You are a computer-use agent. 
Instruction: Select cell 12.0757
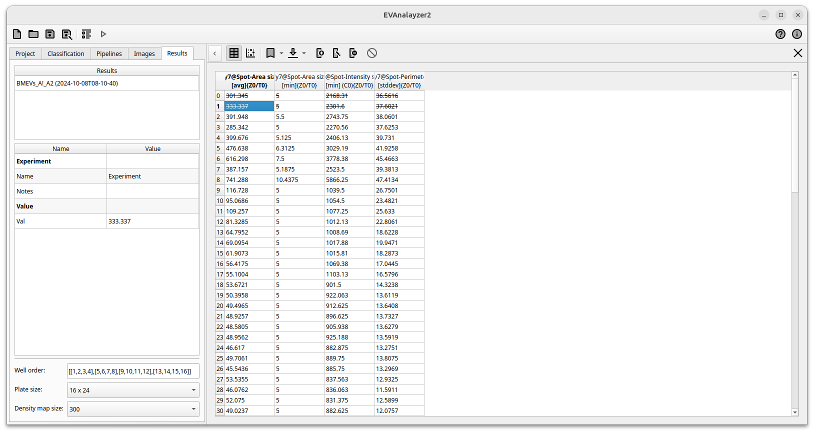[x=399, y=411]
